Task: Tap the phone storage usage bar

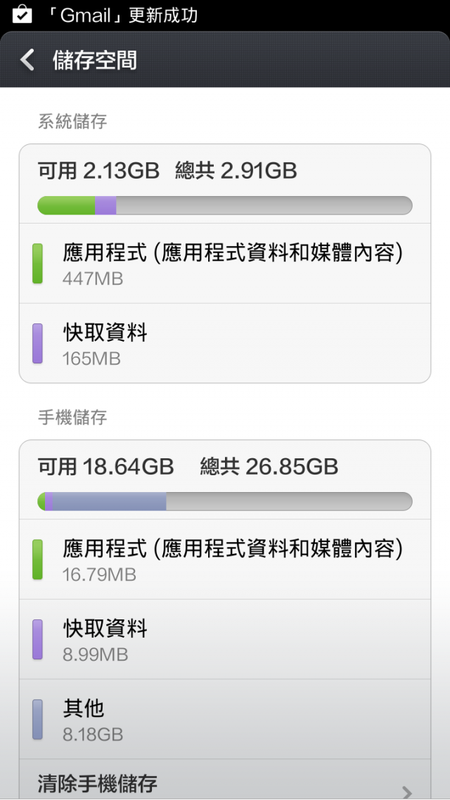Action: 224,501
